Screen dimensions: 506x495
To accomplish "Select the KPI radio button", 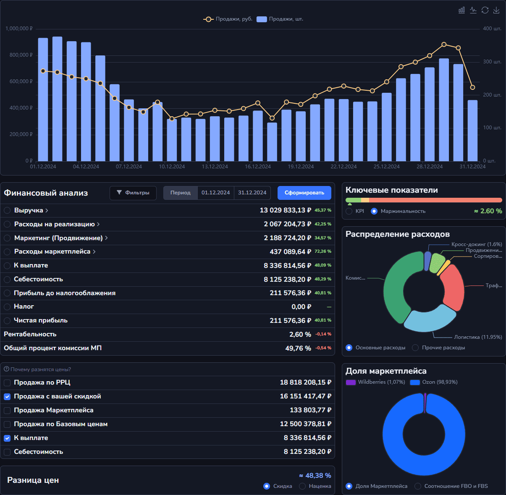I will coord(349,211).
